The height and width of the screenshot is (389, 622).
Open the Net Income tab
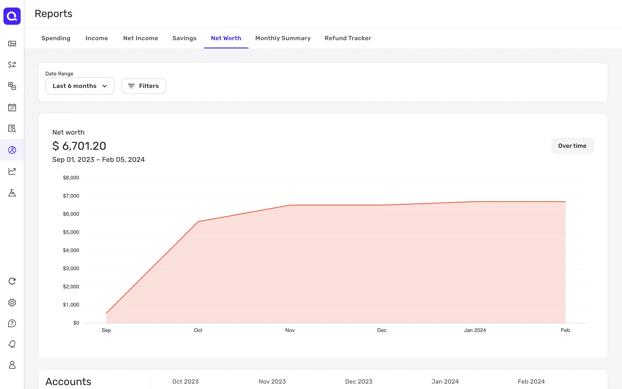pyautogui.click(x=140, y=38)
